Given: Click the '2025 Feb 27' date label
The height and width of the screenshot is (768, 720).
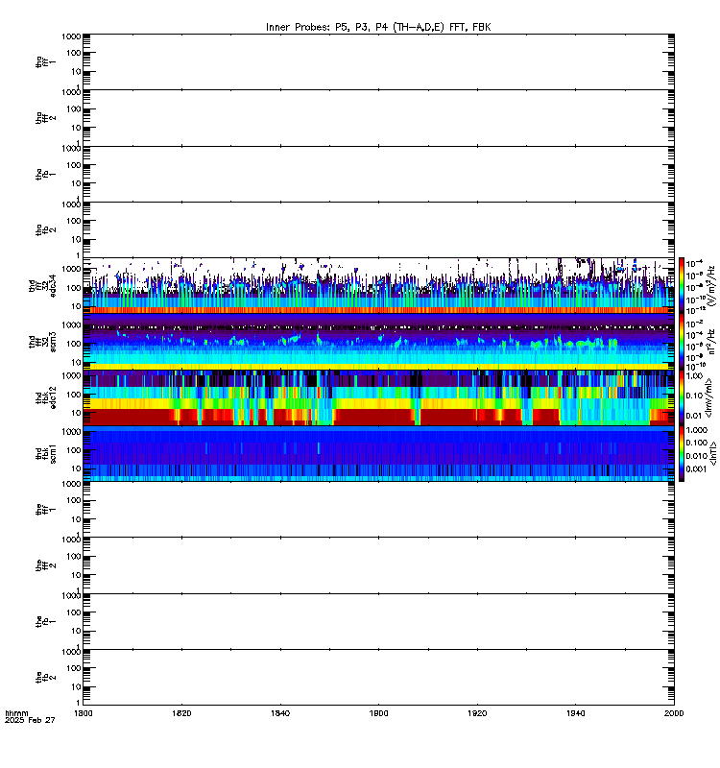Looking at the screenshot, I should [x=30, y=720].
